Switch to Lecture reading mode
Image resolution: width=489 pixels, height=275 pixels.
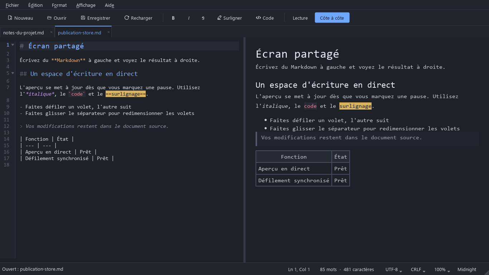click(x=300, y=18)
